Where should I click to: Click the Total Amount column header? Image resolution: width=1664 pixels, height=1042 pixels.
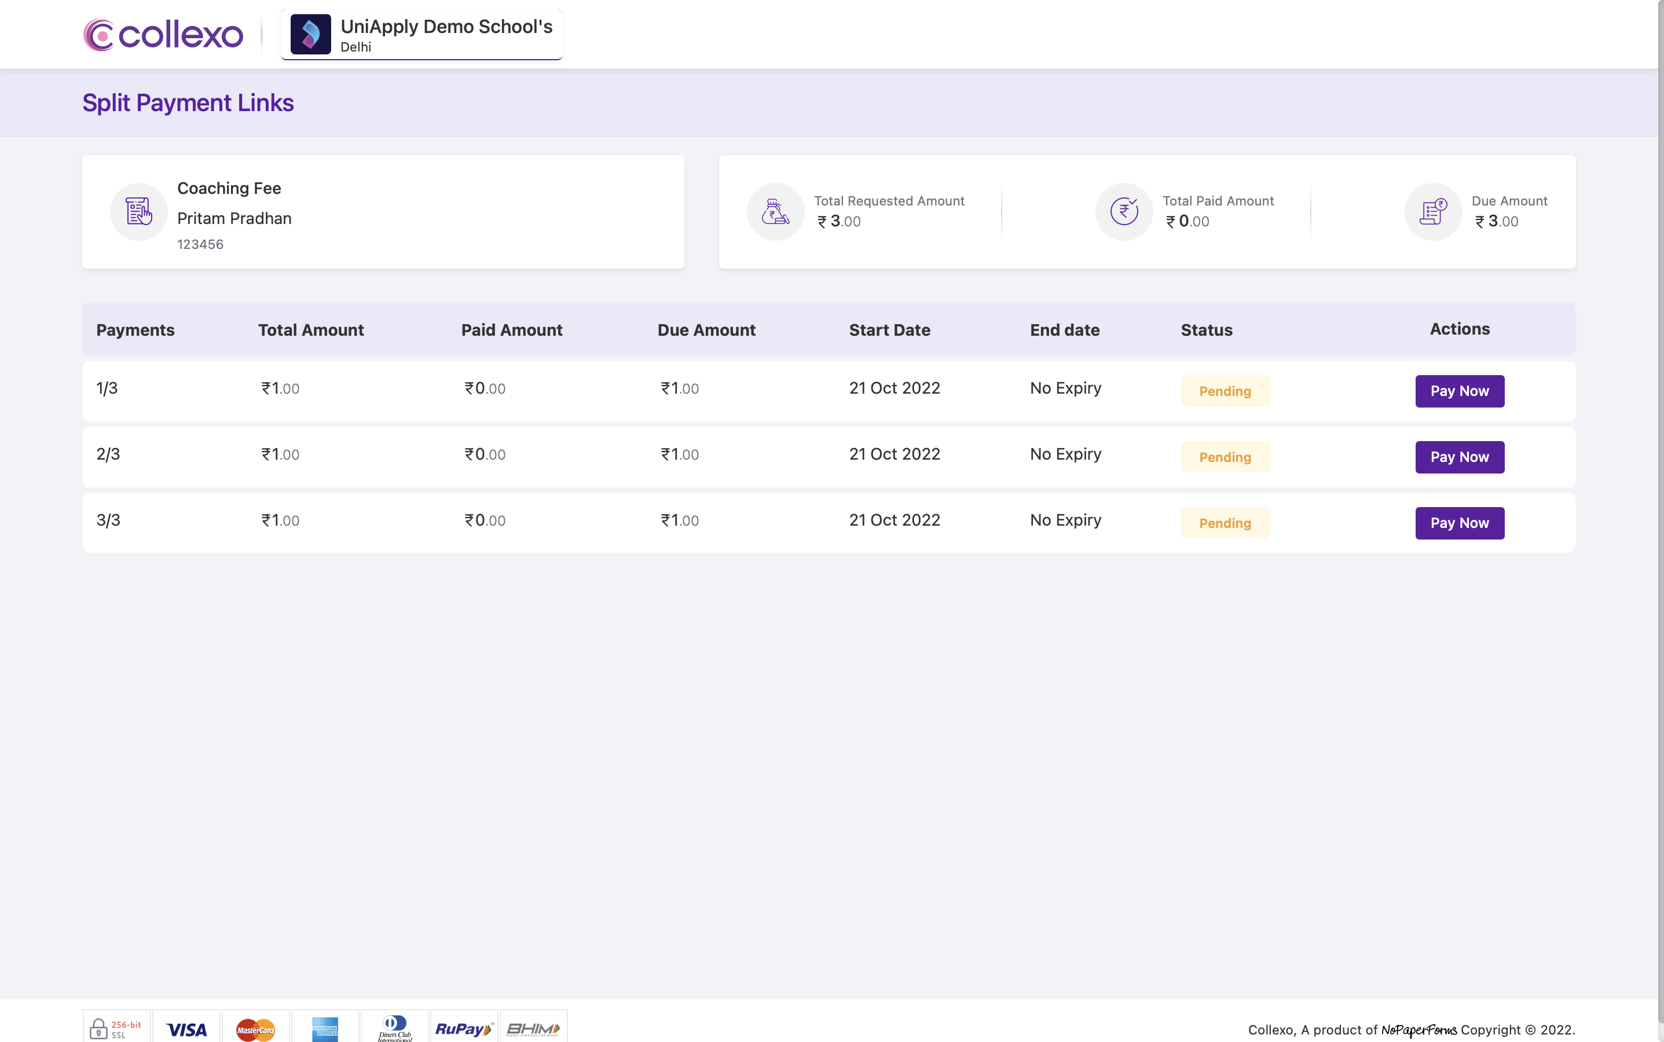(311, 330)
